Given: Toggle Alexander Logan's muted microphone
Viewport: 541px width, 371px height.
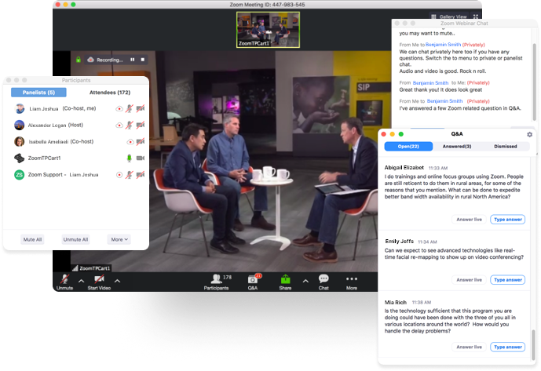Looking at the screenshot, I should point(129,125).
